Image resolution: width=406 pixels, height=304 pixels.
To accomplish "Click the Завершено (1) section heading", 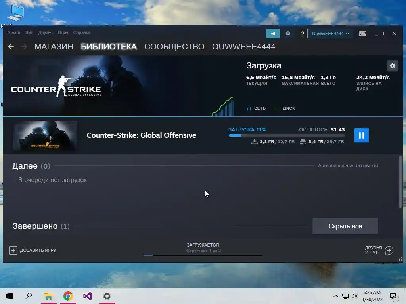I will click(41, 226).
